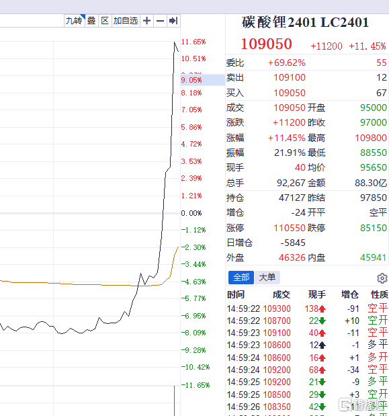The image size is (389, 416).
Task: Open the trade list settings gear
Action: tap(382, 278)
